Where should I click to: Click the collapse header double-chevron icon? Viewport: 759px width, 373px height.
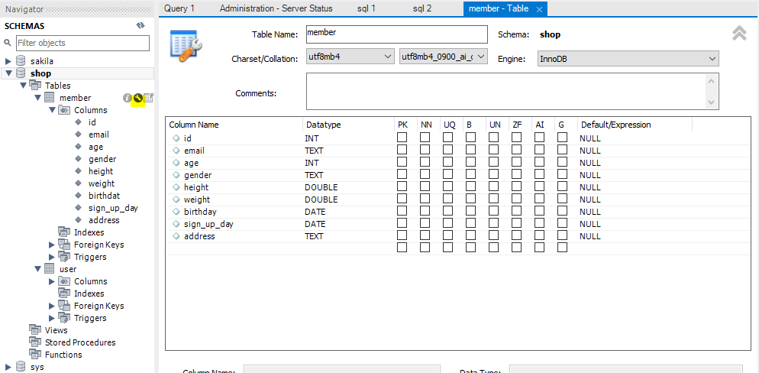(739, 33)
